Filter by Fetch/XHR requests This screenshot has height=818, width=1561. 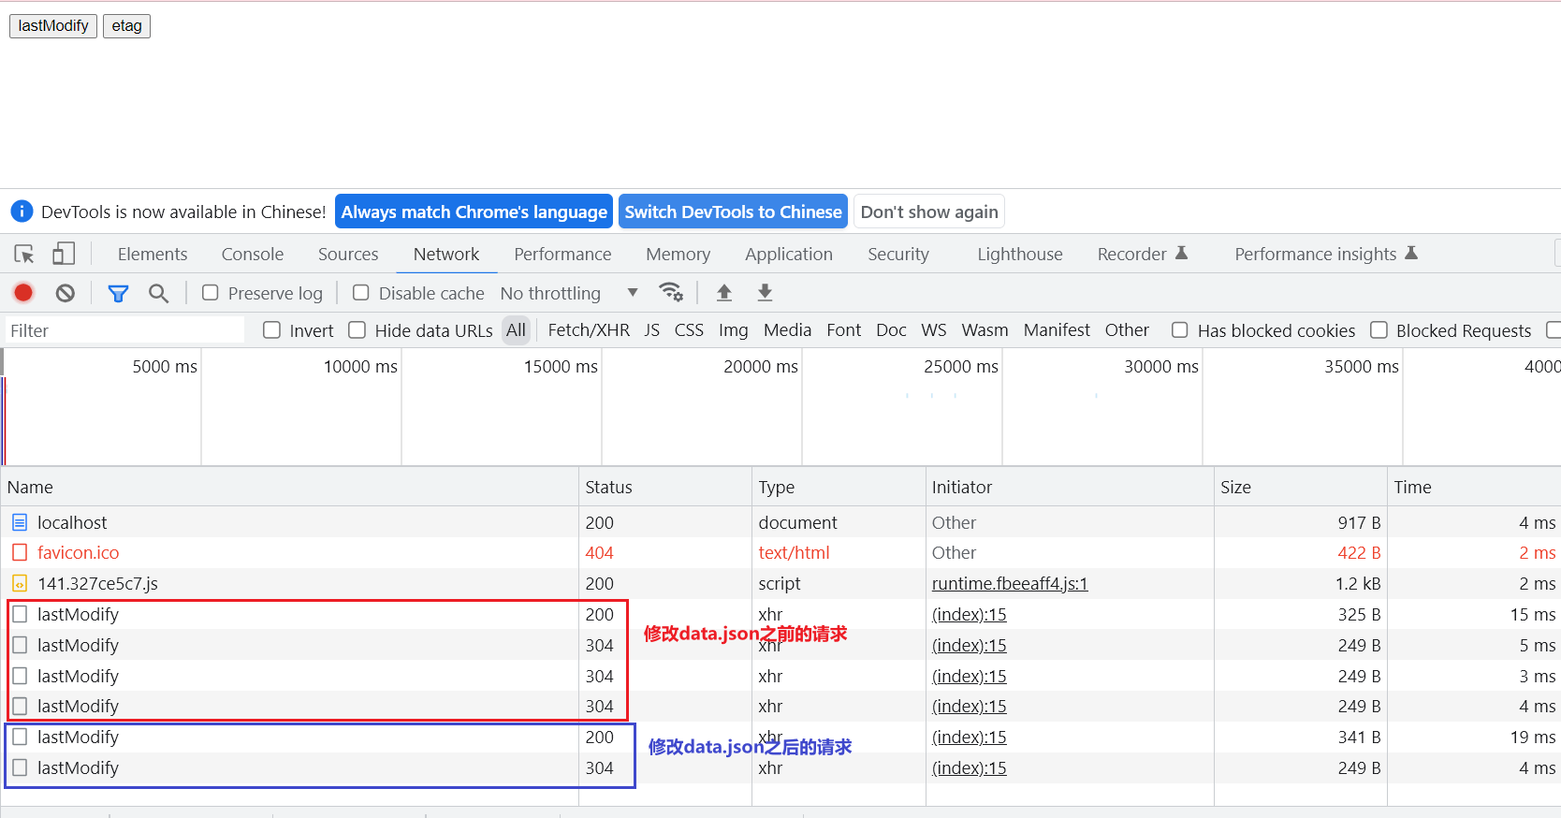(589, 329)
